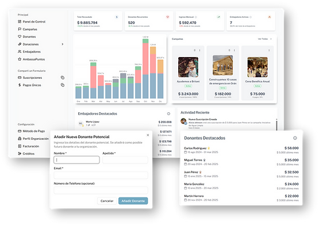Click the Cancelar button

(107, 201)
